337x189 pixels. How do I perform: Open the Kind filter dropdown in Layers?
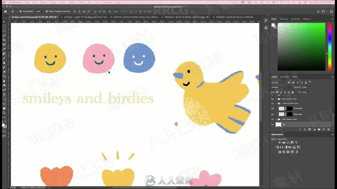click(x=278, y=82)
